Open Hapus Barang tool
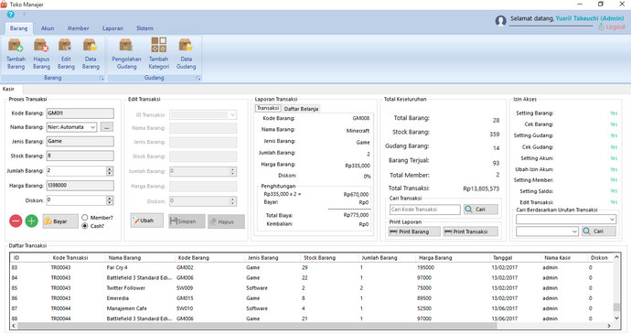Screen dimensions: 631x334 pos(41,54)
